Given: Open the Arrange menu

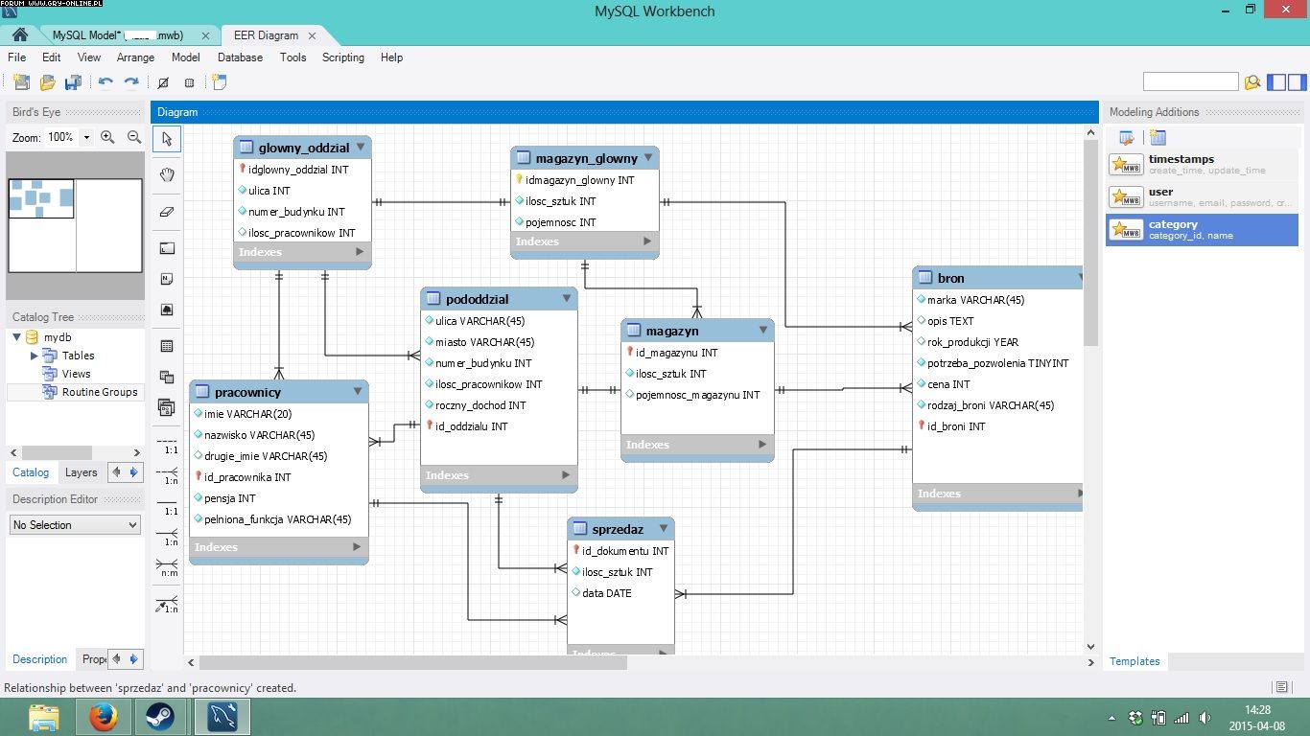Looking at the screenshot, I should pyautogui.click(x=135, y=57).
